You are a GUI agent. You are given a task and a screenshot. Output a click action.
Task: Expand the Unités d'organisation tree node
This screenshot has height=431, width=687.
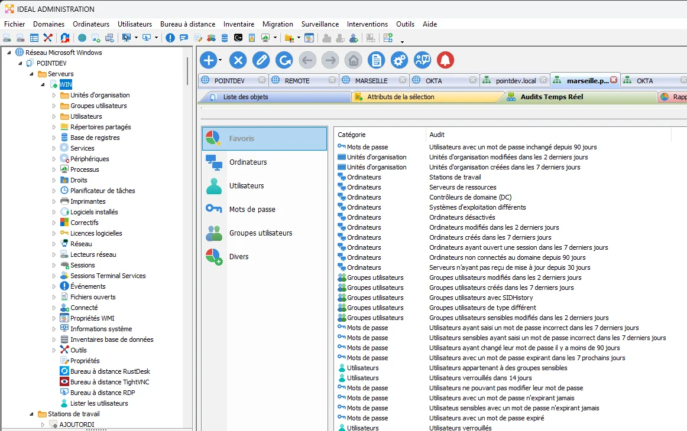point(54,95)
